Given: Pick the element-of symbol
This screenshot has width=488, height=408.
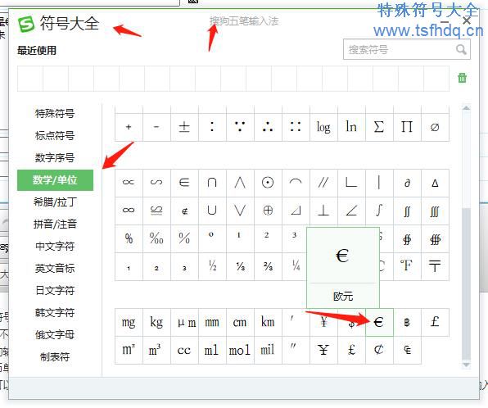Looking at the screenshot, I should tap(184, 183).
